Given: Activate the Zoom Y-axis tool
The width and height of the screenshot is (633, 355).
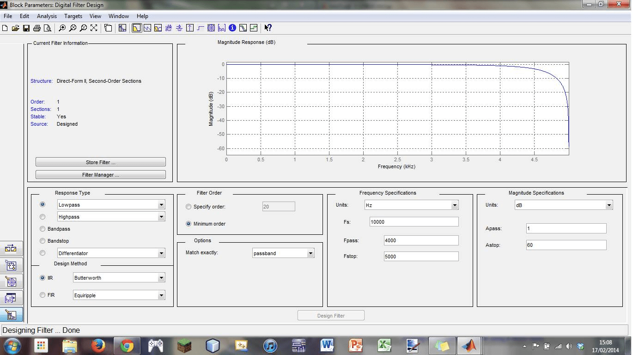Looking at the screenshot, I should tap(83, 28).
